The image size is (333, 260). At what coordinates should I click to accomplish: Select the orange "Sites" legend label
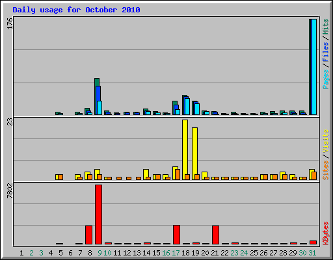(325, 170)
